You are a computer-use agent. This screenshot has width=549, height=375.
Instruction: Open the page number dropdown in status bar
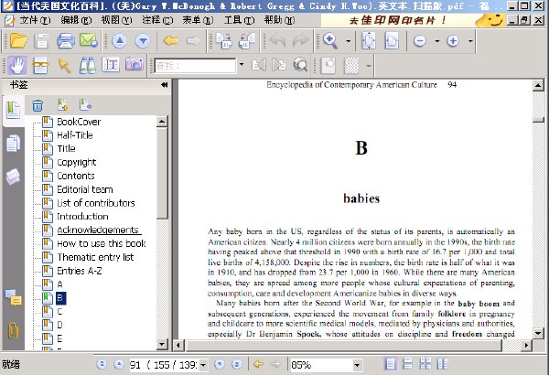pos(203,365)
